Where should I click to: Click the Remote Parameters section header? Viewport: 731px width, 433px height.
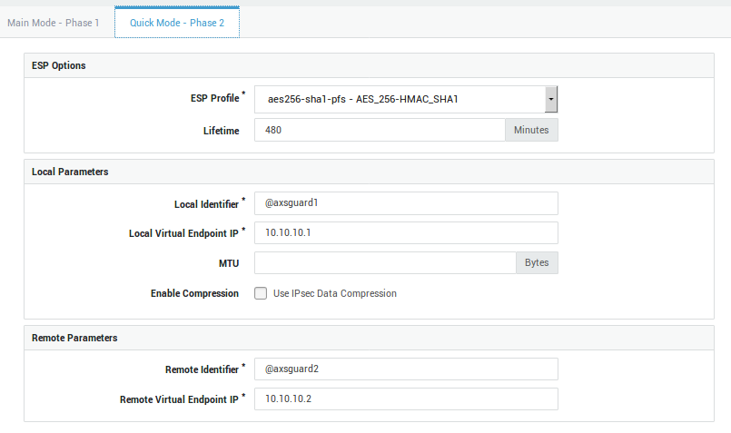coord(74,338)
